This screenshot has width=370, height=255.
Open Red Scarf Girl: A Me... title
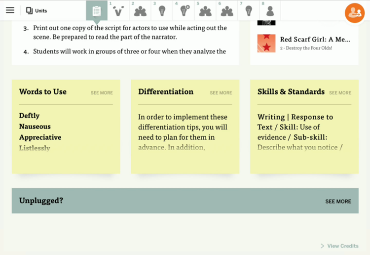click(315, 39)
